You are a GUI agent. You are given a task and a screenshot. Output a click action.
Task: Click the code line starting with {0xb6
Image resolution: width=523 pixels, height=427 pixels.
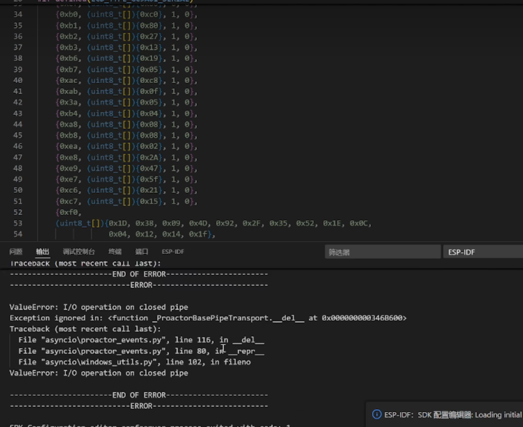click(x=126, y=58)
